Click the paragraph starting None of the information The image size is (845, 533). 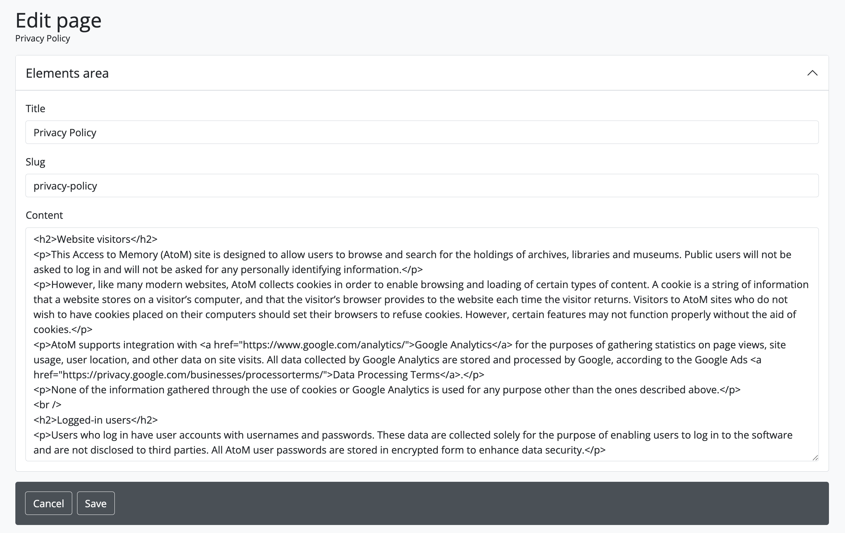pos(386,390)
